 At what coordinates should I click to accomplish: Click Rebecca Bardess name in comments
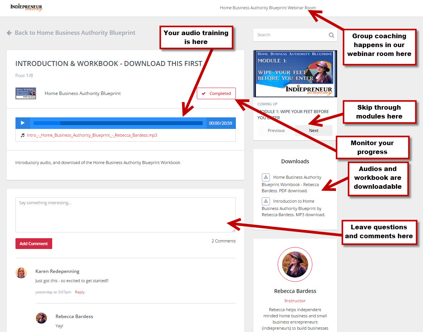74,317
